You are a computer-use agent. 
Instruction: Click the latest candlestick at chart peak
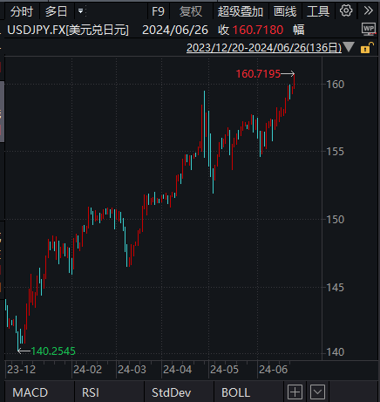pos(295,82)
